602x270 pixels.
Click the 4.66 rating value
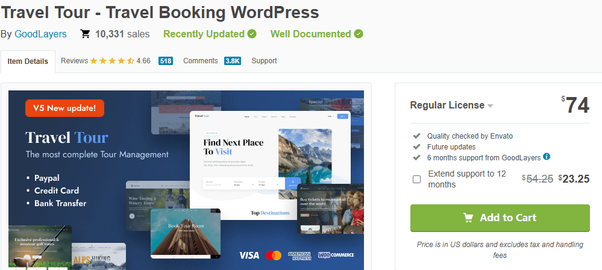coord(143,61)
